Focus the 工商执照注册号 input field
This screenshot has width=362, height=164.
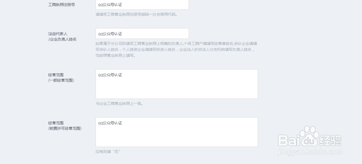click(x=142, y=5)
